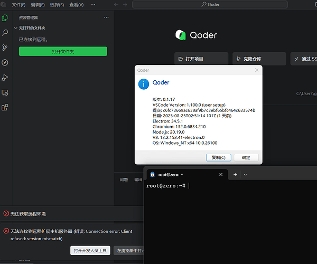The image size is (317, 264).
Task: Click the 通过 SSH connect button
Action: 304,59
